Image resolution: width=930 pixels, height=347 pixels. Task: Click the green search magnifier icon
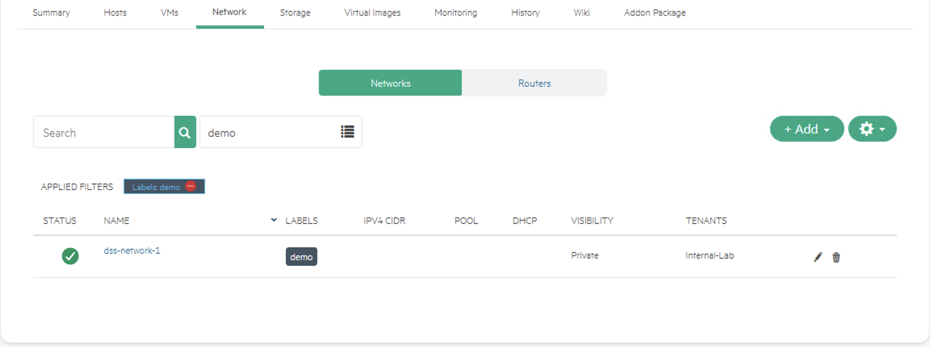coord(185,132)
